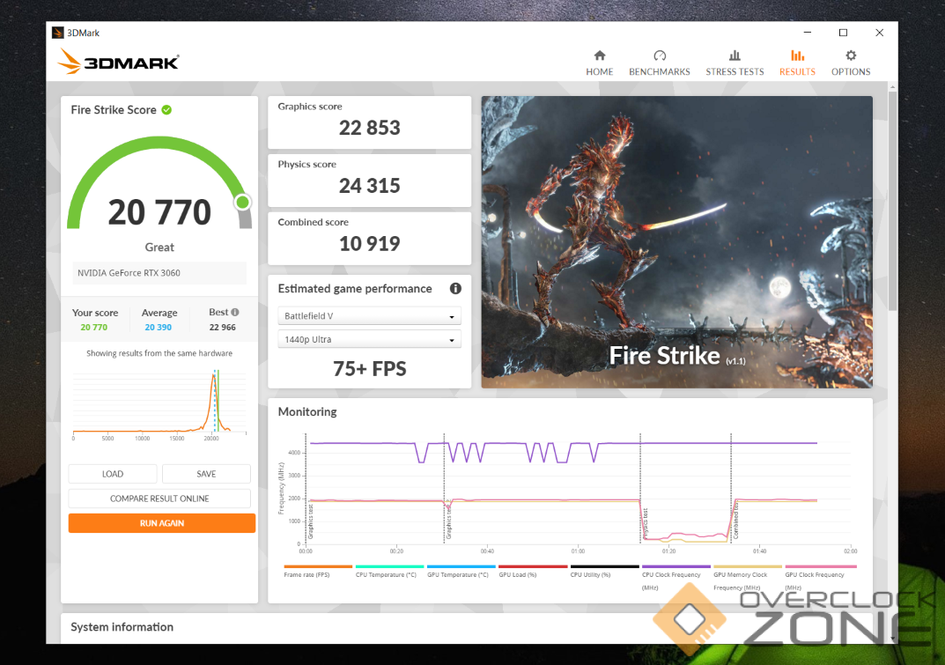
Task: Click the green valid-score checkmark icon
Action: click(167, 110)
